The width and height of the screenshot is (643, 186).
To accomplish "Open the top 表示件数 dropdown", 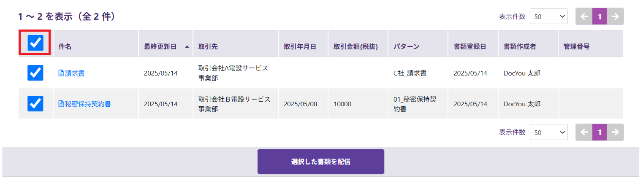I will pos(549,16).
